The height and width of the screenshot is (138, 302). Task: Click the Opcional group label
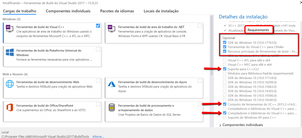tap(229, 38)
